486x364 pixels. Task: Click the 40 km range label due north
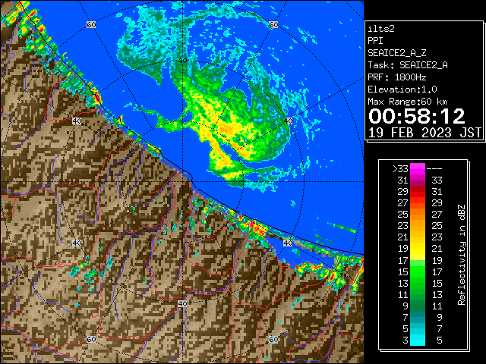[x=182, y=60]
